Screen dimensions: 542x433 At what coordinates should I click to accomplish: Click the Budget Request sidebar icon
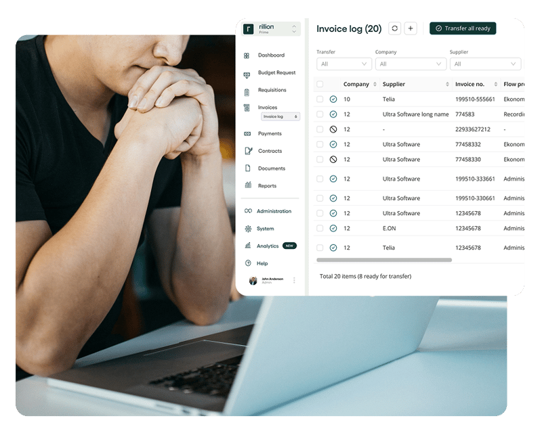[x=247, y=73]
